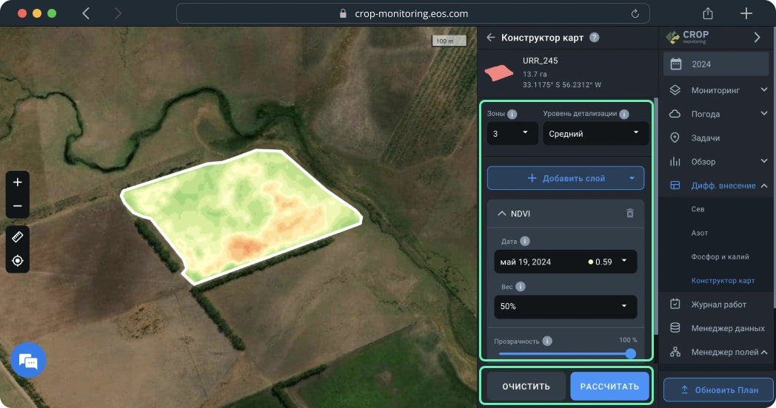Viewport: 776px width, 408px height.
Task: Select the ruler measurement tool
Action: pyautogui.click(x=18, y=237)
